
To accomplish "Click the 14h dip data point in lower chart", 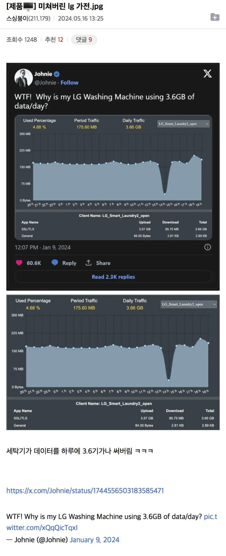I will [169, 380].
